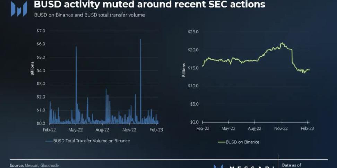Select the BUSD Total Transfer Volume on Binance legend label

(x=92, y=141)
